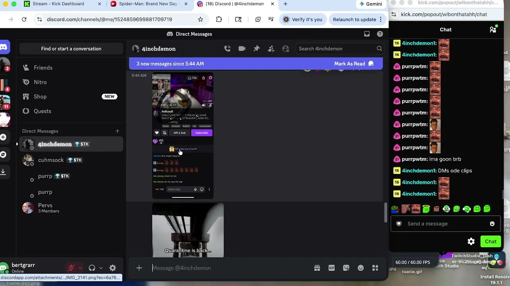Open the Quarantine is back video thumbnail

point(188,230)
